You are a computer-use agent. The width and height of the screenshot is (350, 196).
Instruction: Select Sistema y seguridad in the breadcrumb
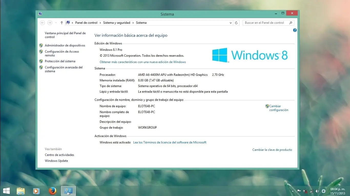coord(117,23)
